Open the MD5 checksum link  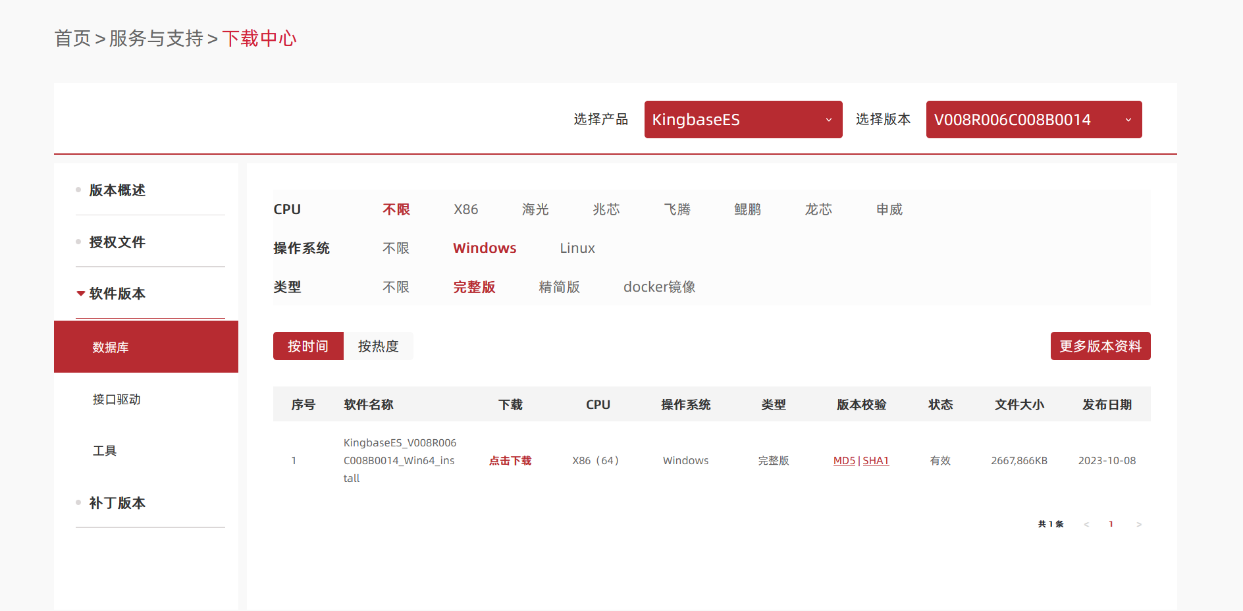click(844, 461)
